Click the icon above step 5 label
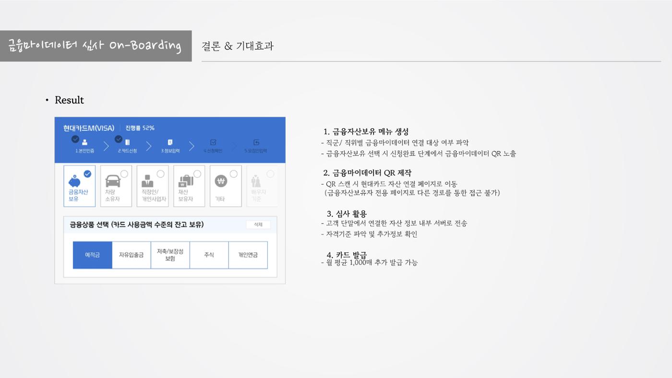Viewport: 672px width, 378px height. [256, 142]
